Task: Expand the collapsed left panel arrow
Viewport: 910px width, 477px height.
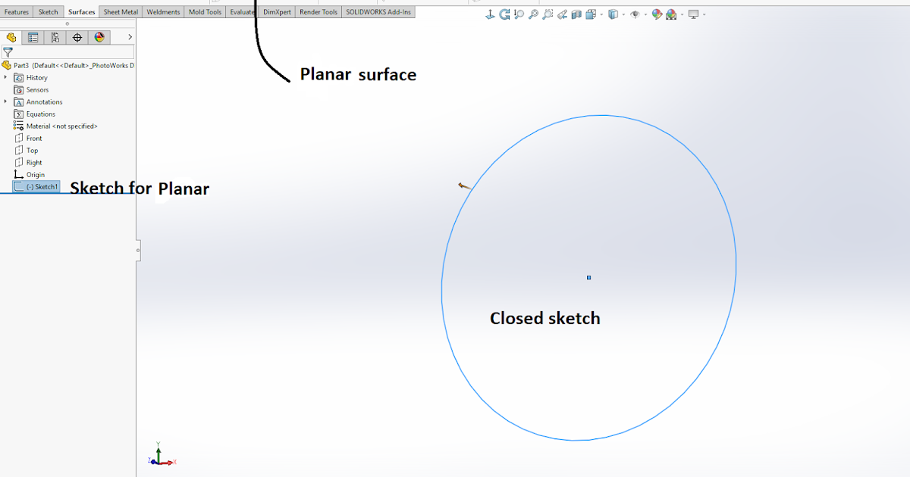Action: (x=129, y=36)
